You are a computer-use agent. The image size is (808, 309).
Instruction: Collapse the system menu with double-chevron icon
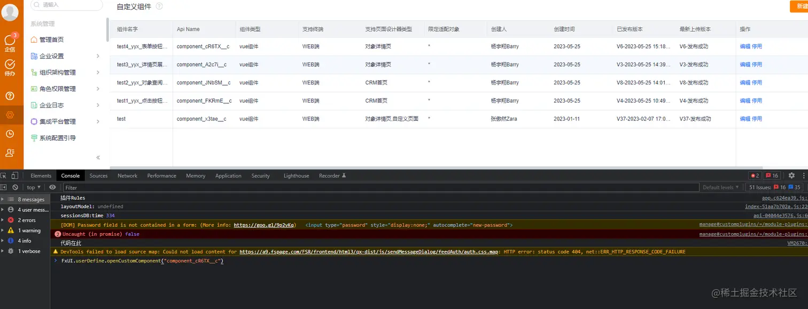tap(98, 157)
